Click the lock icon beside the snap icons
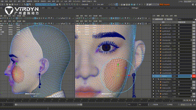 pos(57,5)
